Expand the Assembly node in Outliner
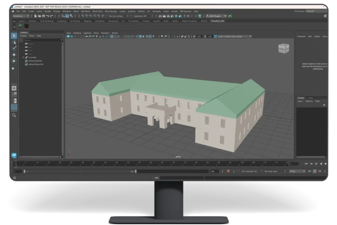337x225 pixels. (x=23, y=57)
